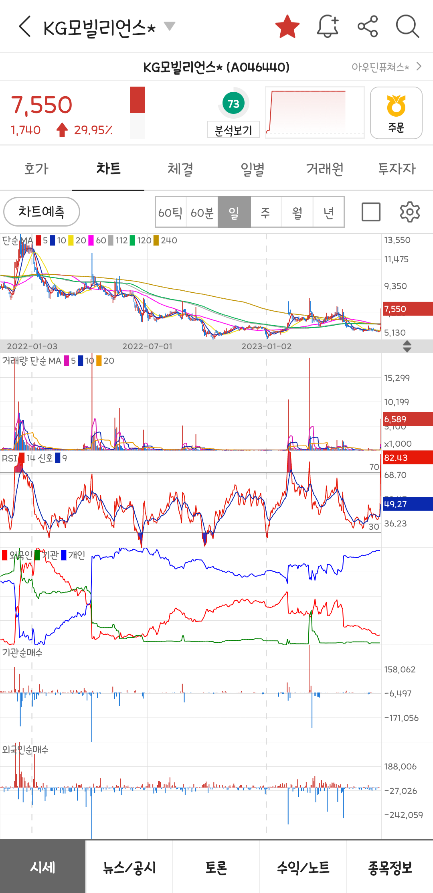This screenshot has height=893, width=433.
Task: Tap the 주문 order button
Action: pos(396,113)
